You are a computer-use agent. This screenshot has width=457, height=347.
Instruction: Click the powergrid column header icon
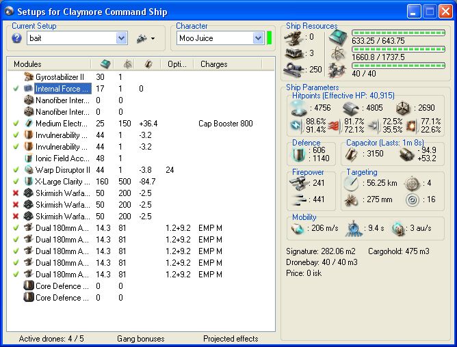(x=127, y=64)
